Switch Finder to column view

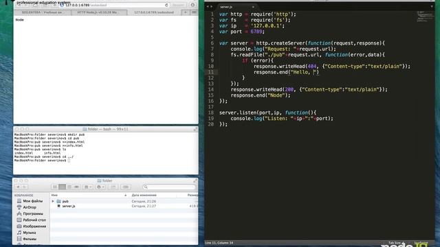pos(69,187)
